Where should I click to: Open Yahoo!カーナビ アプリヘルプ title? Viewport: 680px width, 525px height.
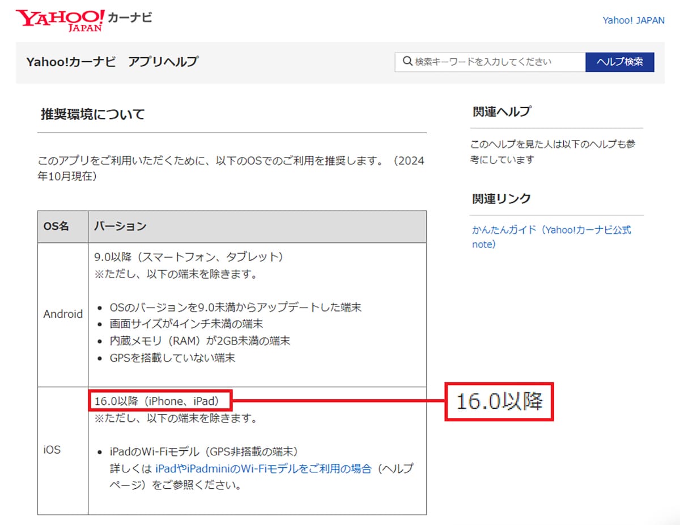112,62
